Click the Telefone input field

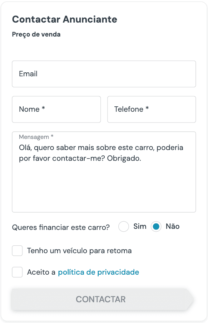pyautogui.click(x=152, y=109)
